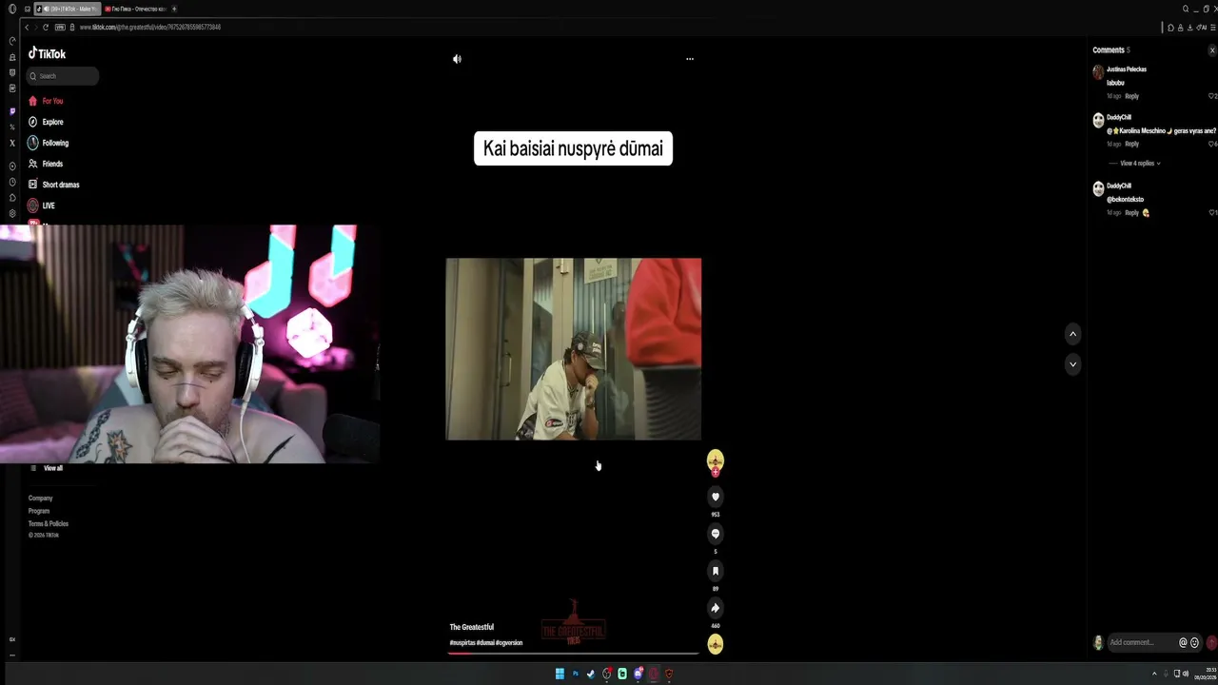This screenshot has width=1218, height=685.
Task: Open the Explore page
Action: click(x=46, y=122)
